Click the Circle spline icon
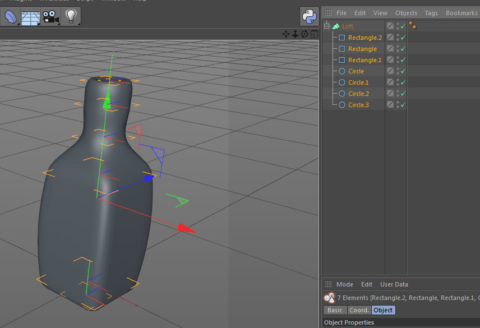Viewport: 480px width, 328px height. 342,71
